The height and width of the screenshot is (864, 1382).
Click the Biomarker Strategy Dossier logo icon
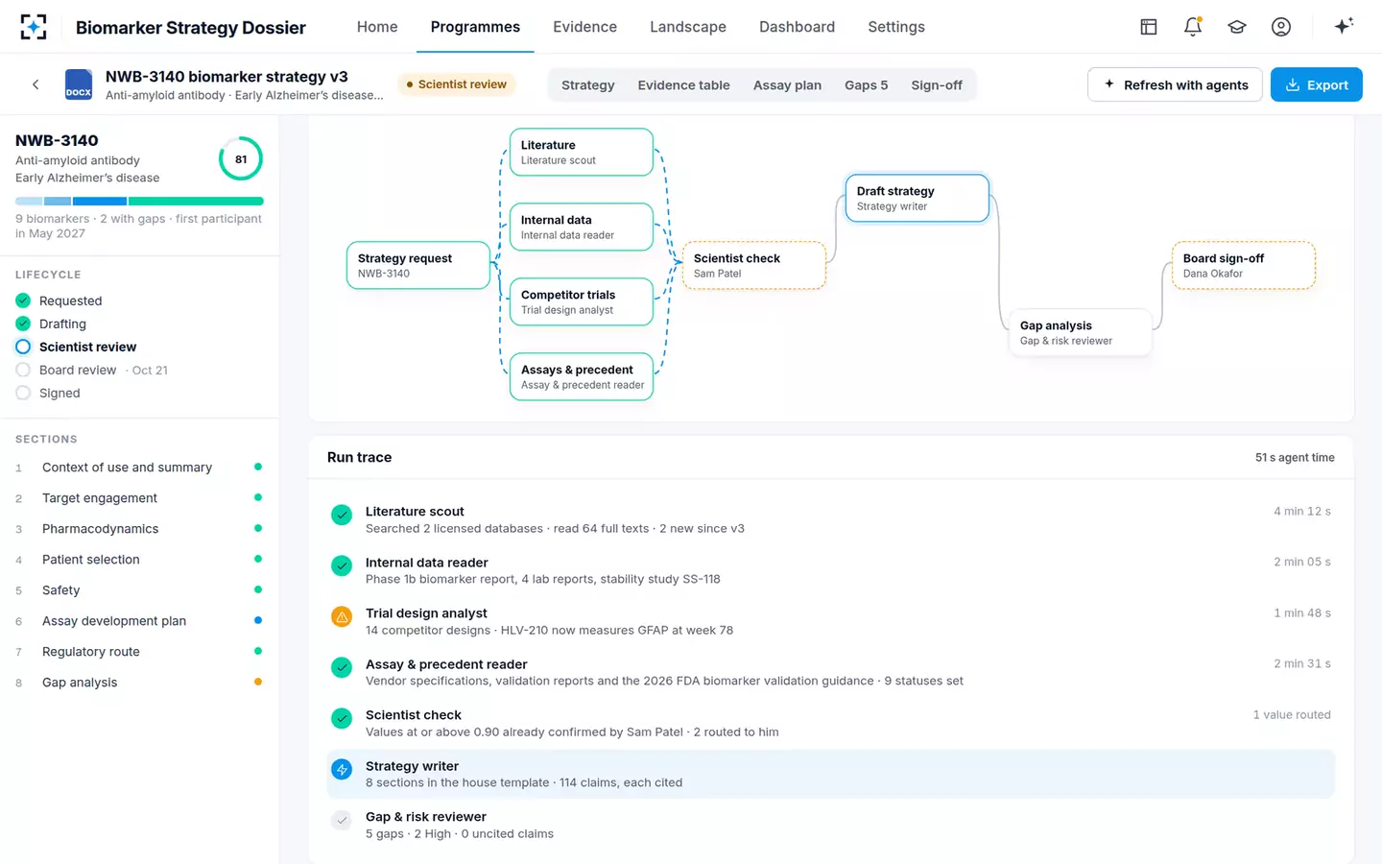(34, 27)
